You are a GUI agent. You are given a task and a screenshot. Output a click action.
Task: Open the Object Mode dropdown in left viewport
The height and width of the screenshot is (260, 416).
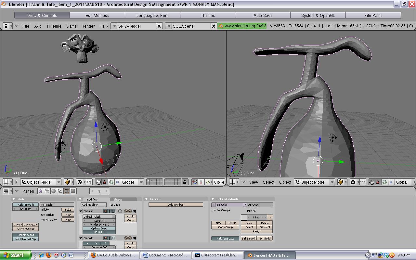pos(41,182)
